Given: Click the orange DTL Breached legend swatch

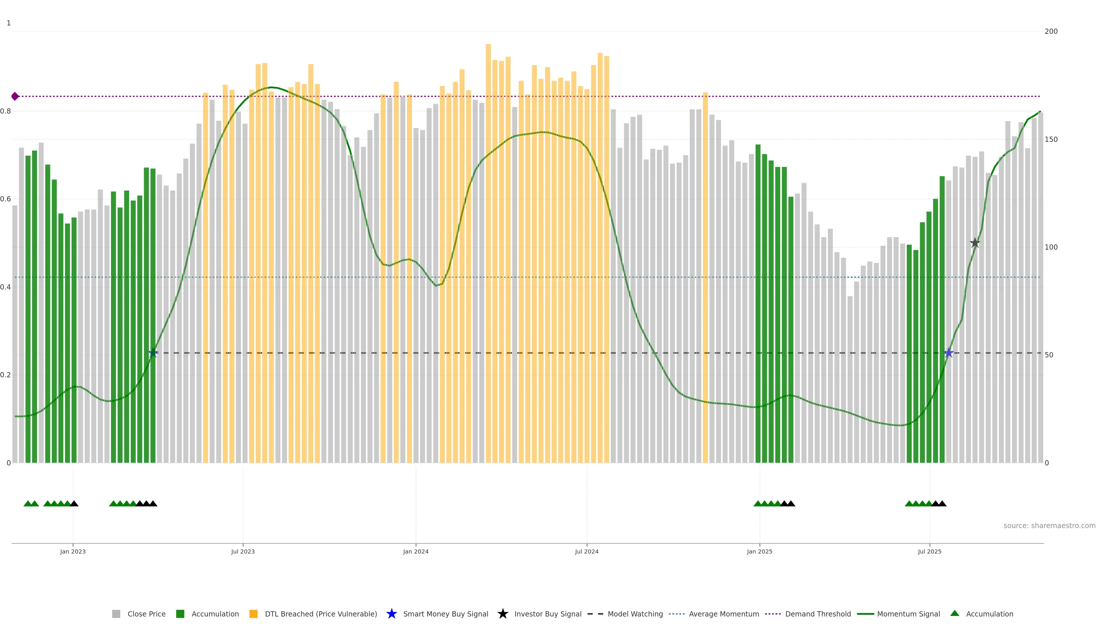Looking at the screenshot, I should coord(254,614).
